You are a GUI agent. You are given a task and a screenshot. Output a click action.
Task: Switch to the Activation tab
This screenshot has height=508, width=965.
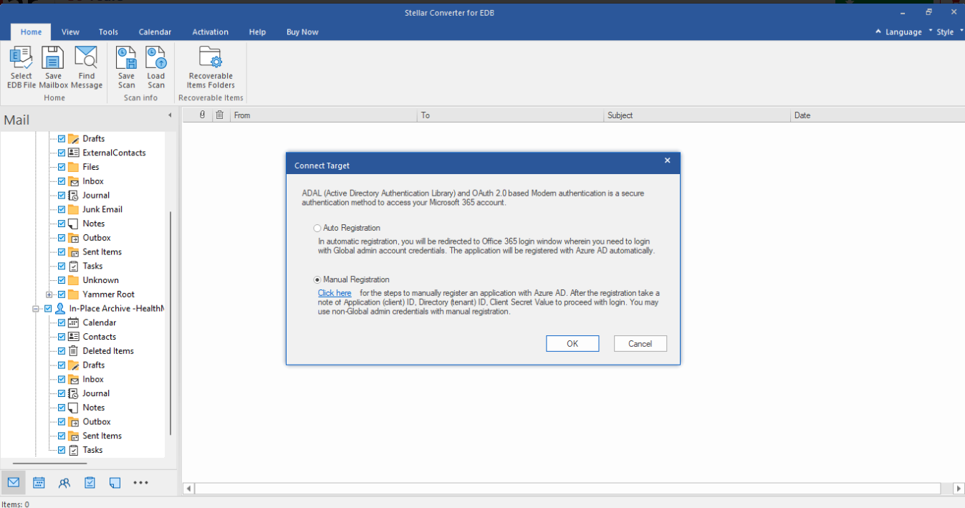[x=210, y=32]
